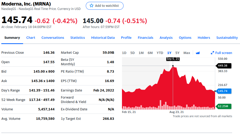
Task: Select the YTD chart range
Action: [160, 53]
